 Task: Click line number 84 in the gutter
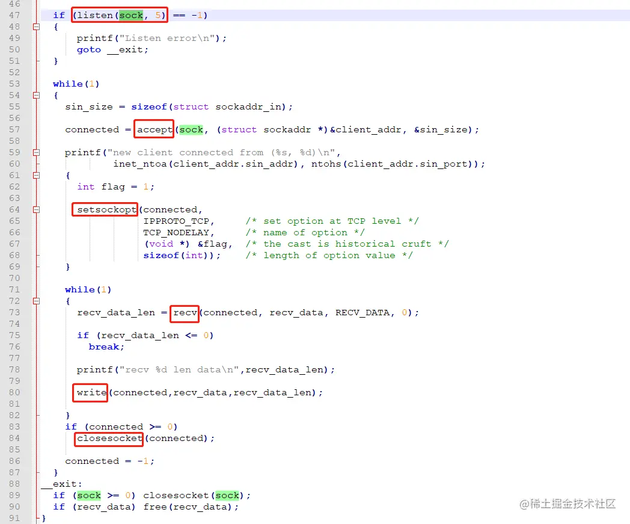click(x=14, y=438)
